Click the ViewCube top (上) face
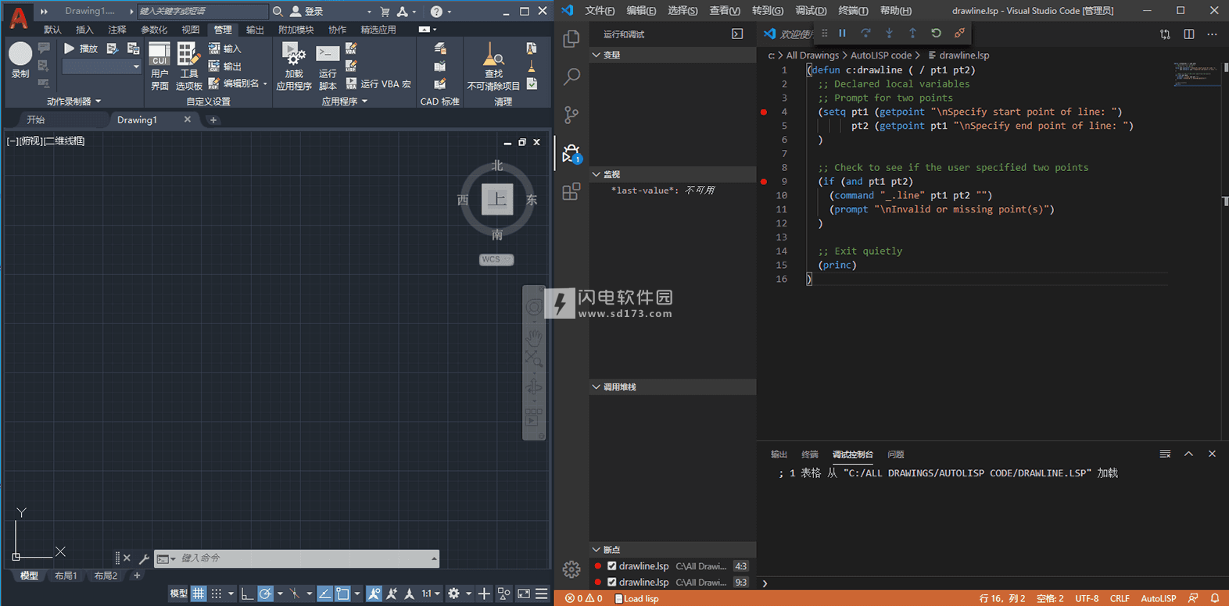This screenshot has width=1229, height=606. (x=497, y=198)
